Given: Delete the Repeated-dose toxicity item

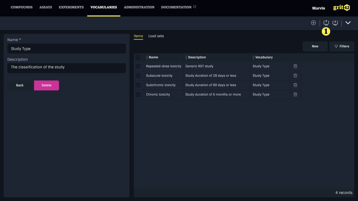Looking at the screenshot, I should click(x=295, y=66).
